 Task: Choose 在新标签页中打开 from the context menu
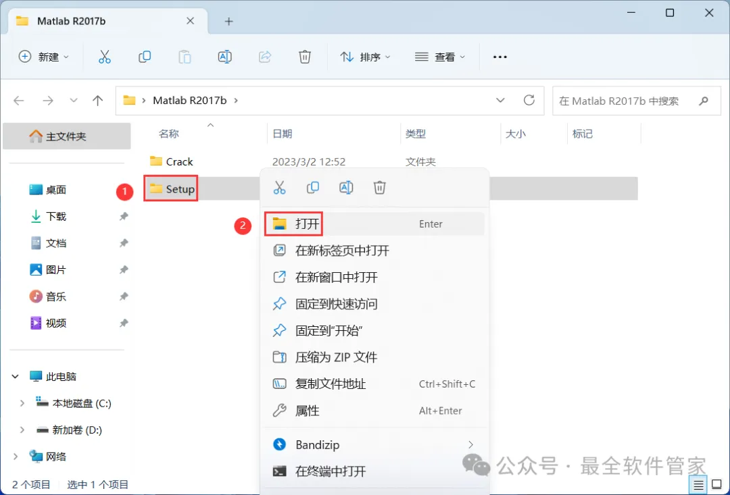[374, 251]
